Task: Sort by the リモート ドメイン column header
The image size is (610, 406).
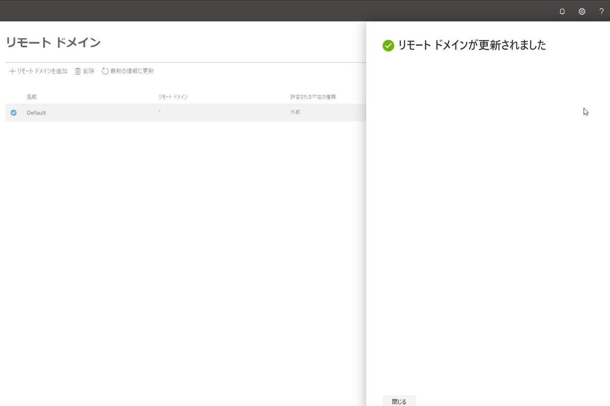Action: pyautogui.click(x=172, y=96)
